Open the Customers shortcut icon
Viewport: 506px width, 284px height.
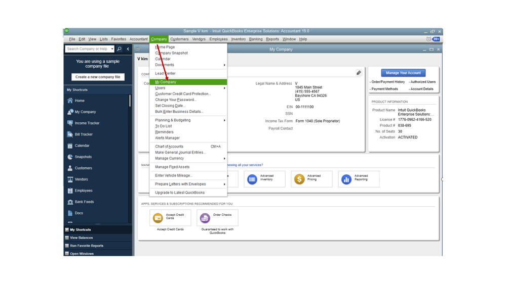[70, 168]
